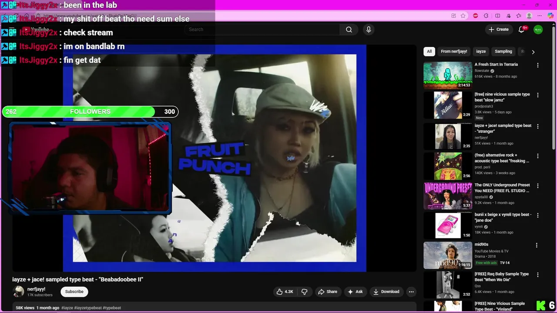Open options for iayze + jace stranger video
The height and width of the screenshot is (313, 557).
[x=538, y=126]
